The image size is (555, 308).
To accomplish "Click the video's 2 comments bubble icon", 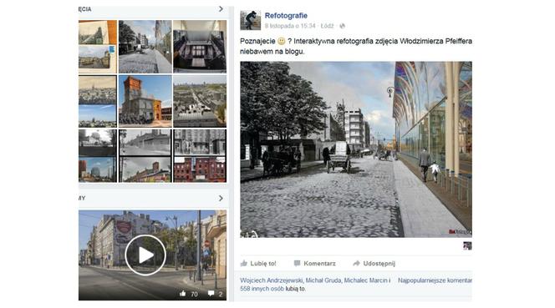I will (211, 294).
